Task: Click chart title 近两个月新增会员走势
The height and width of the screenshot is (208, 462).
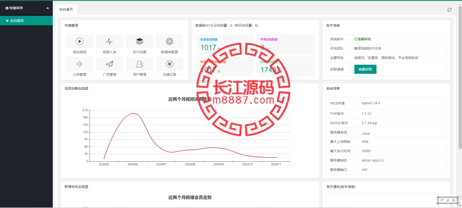Action: pos(190,197)
